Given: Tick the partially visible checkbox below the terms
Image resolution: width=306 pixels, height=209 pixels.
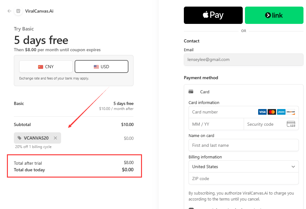Looking at the screenshot, I should pyautogui.click(x=191, y=208).
